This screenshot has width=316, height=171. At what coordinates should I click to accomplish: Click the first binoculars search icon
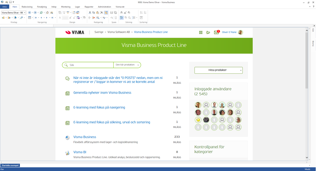click(121, 13)
